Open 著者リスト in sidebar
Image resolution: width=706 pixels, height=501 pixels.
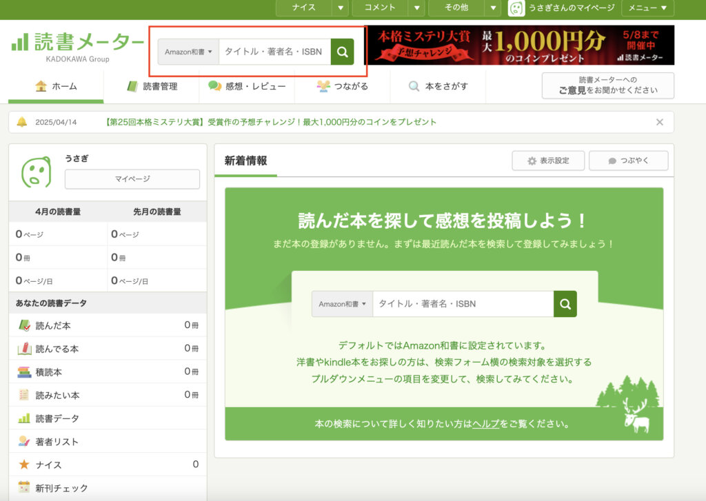click(x=57, y=442)
